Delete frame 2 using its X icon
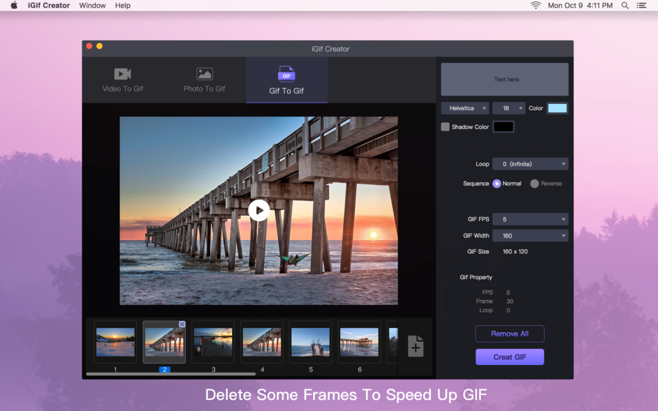Image resolution: width=658 pixels, height=411 pixels. point(184,324)
